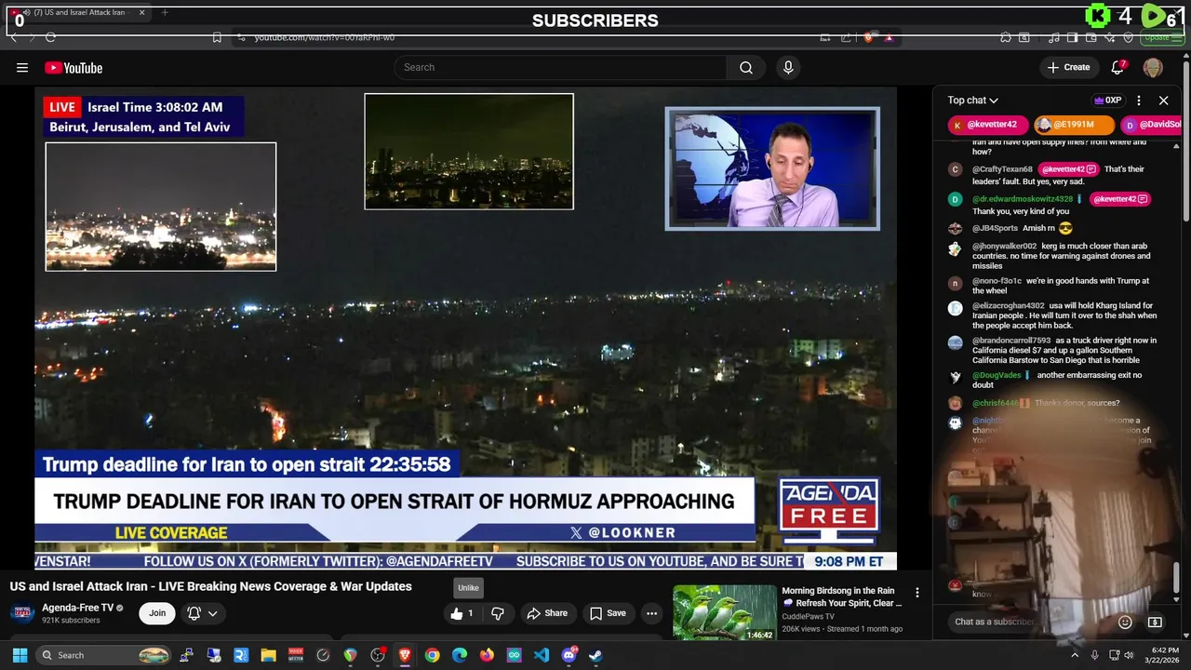Bookmark this page in address bar

tap(217, 37)
